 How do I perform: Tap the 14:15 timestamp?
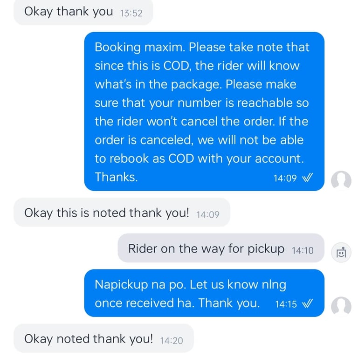[x=286, y=304]
